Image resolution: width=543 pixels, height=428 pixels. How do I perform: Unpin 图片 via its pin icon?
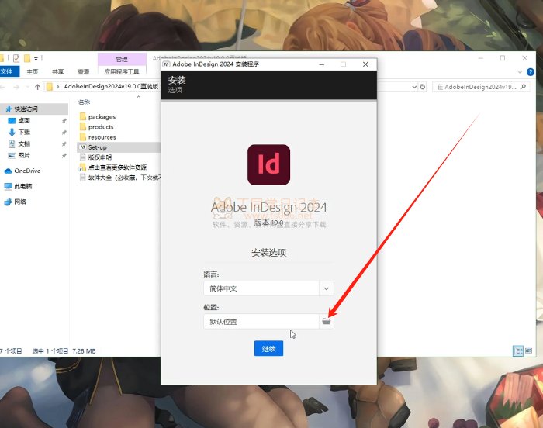pos(64,156)
